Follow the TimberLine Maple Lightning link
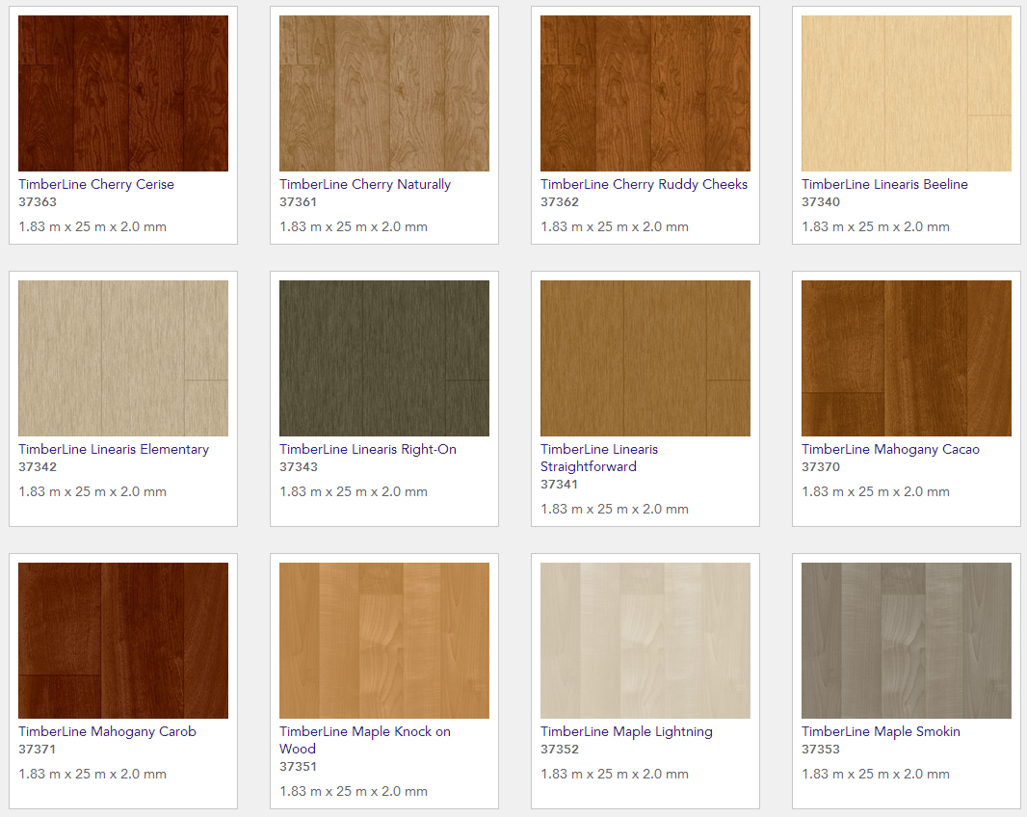Image resolution: width=1027 pixels, height=817 pixels. click(627, 731)
